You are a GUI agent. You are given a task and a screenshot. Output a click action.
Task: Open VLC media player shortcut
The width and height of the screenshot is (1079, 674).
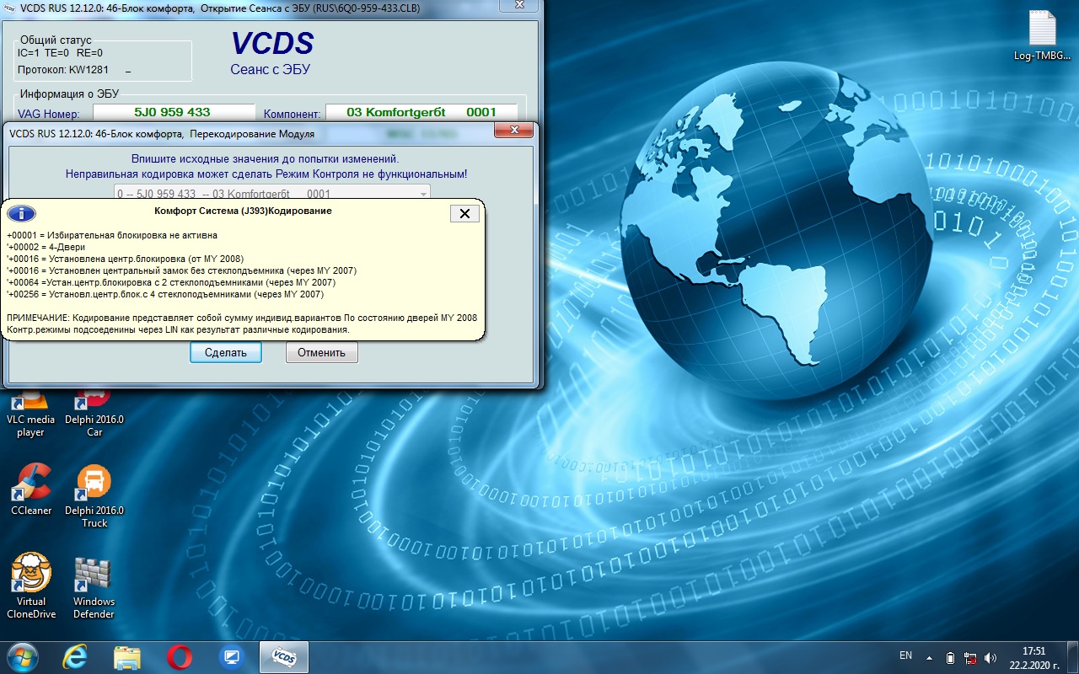30,413
